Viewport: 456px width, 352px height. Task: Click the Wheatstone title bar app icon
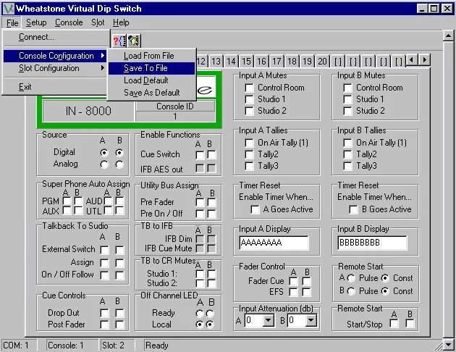pyautogui.click(x=8, y=9)
